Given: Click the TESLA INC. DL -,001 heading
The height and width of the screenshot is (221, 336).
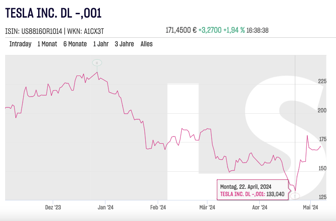Looking at the screenshot, I should click(x=53, y=13).
